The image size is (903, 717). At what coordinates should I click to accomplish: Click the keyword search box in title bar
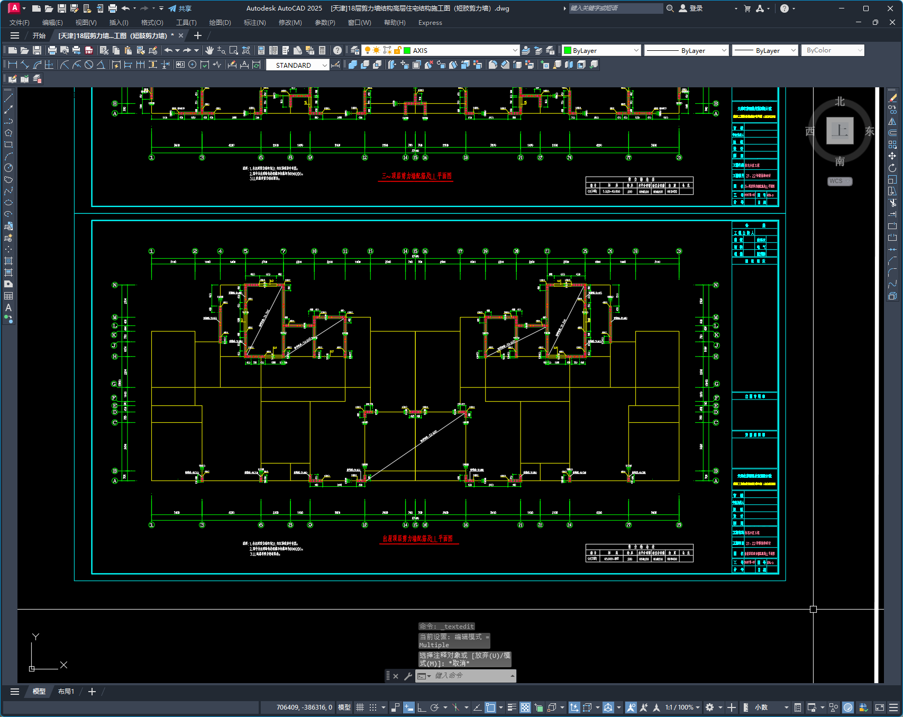pyautogui.click(x=615, y=8)
